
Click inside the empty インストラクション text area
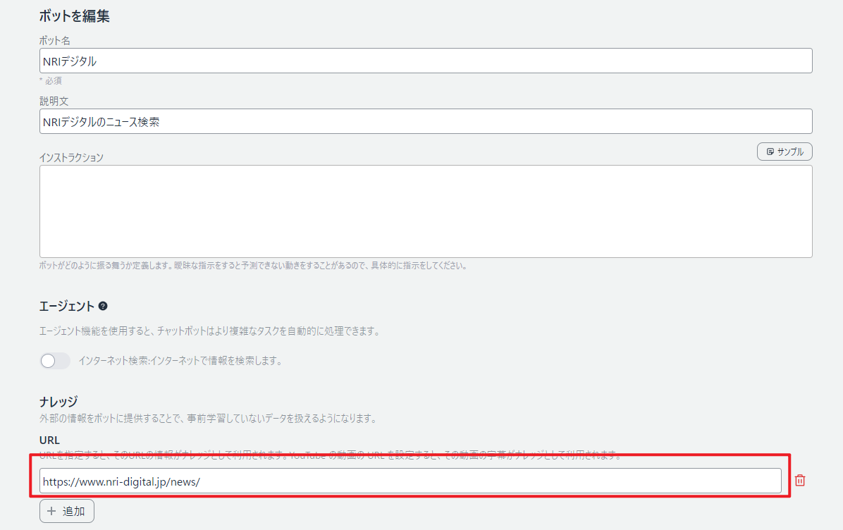[425, 211]
